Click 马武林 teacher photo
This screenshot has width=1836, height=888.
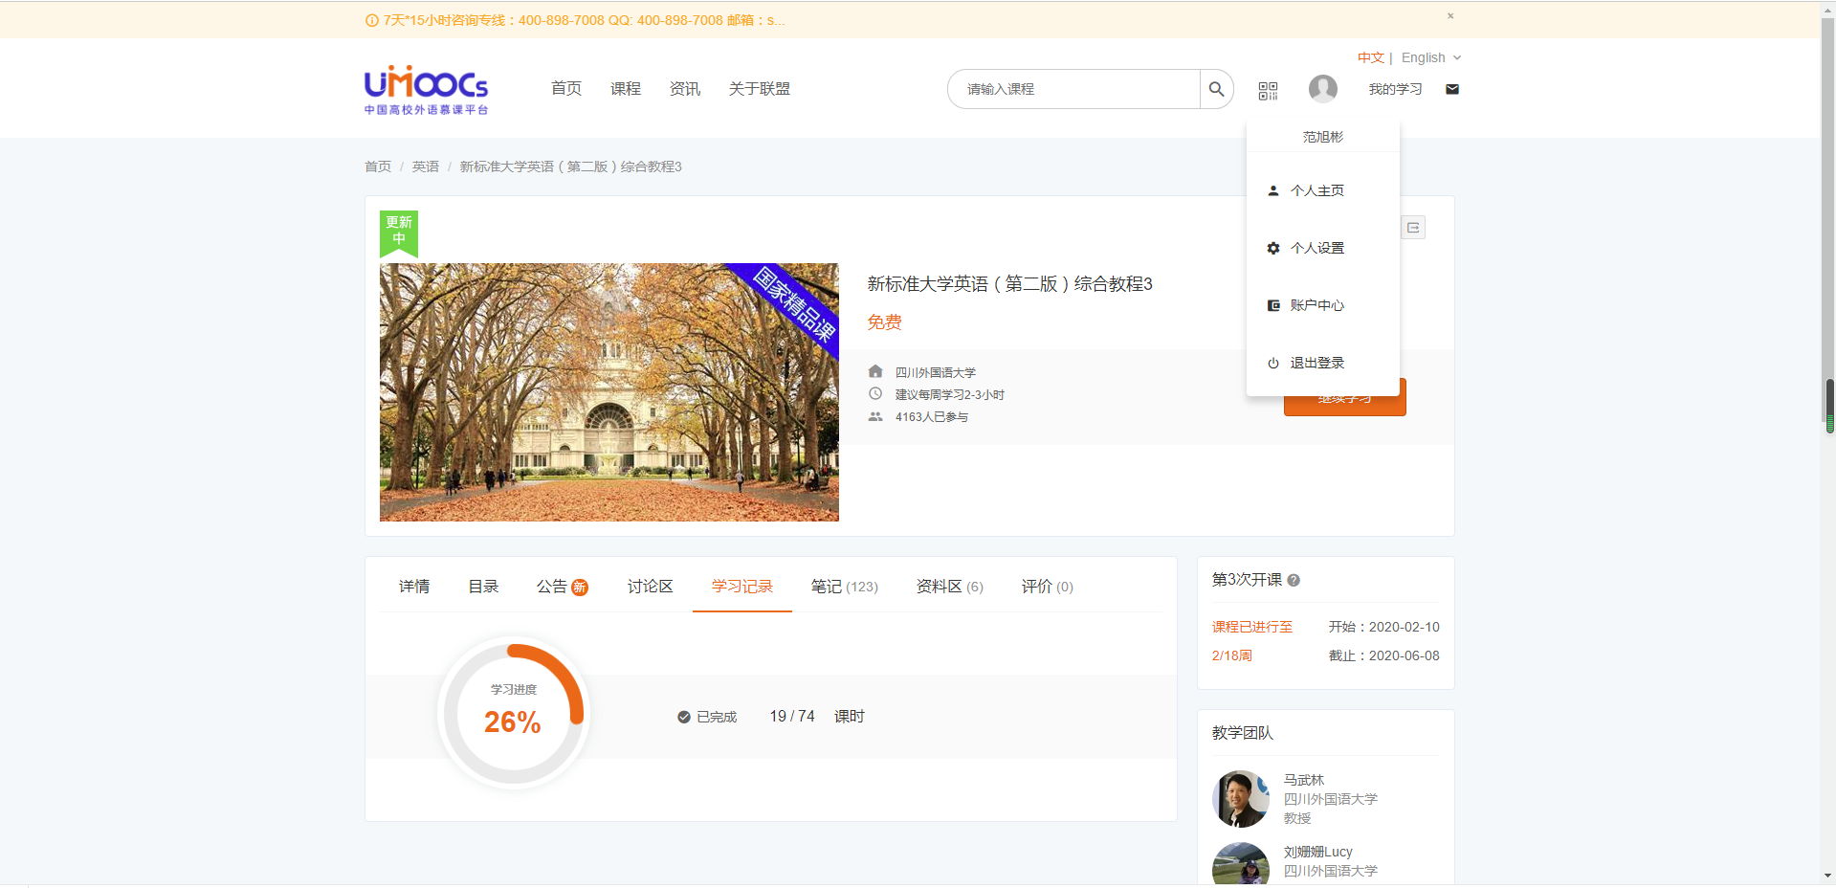pos(1241,799)
